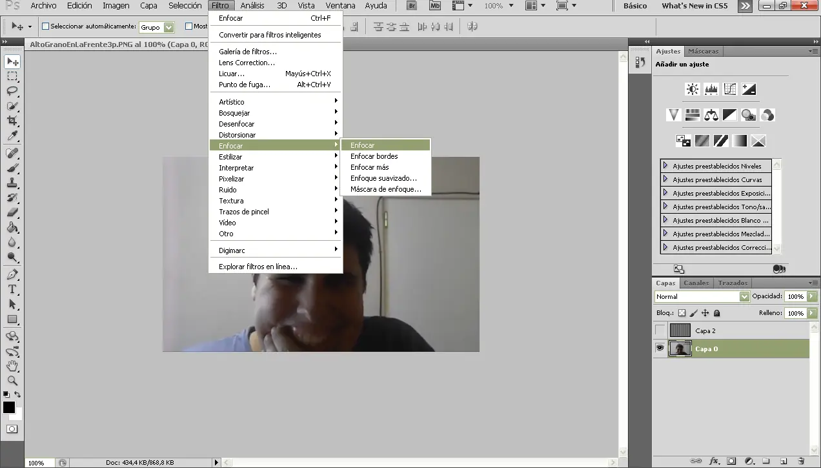Toggle Quick Mask mode icon
The image size is (821, 468).
(12, 429)
